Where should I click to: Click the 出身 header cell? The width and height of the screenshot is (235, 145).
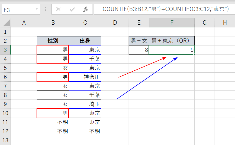[x=85, y=41]
